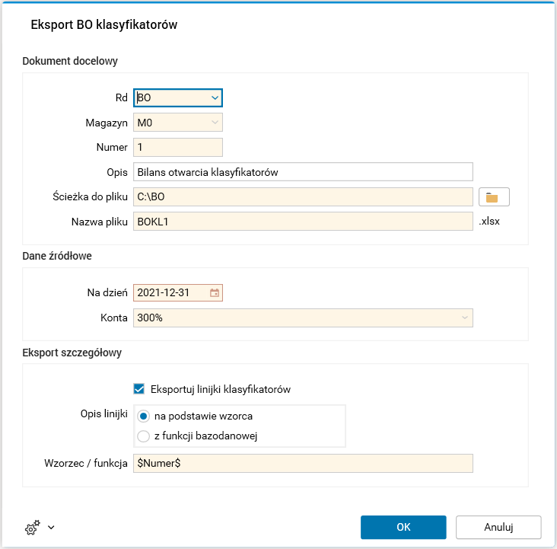Open the Konta dropdown arrow

464,318
